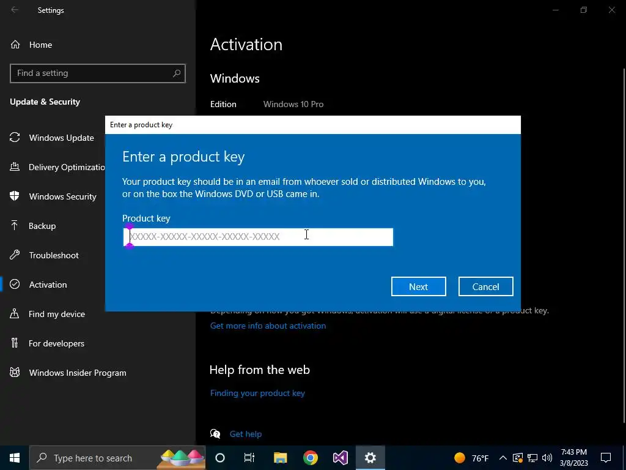Click the Activation checkmark circle icon
Screen dimensions: 626x470
[15, 284]
